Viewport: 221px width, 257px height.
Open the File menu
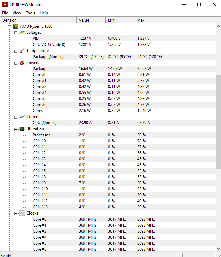coord(5,13)
